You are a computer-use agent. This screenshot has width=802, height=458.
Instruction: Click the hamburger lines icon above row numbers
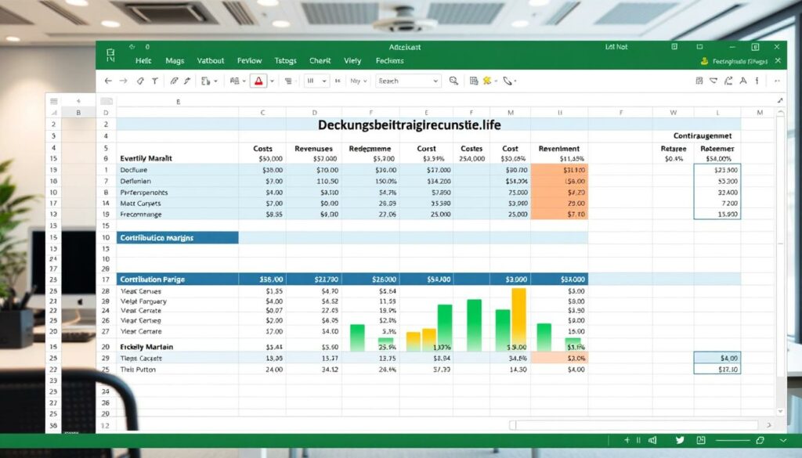tap(54, 101)
